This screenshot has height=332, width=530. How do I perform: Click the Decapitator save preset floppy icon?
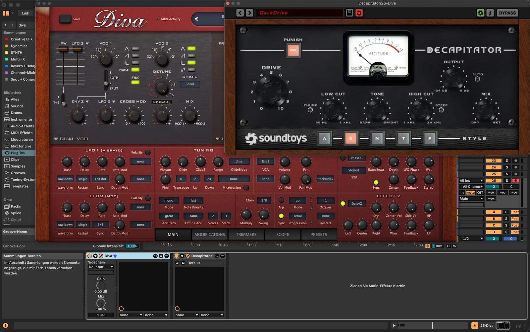349,13
